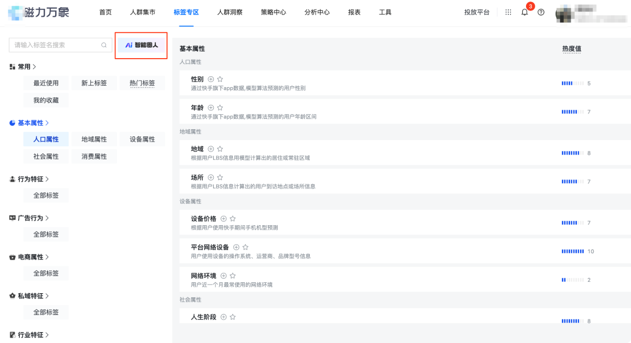Go to the 首页 menu
Viewport: 631px width, 343px height.
point(106,12)
